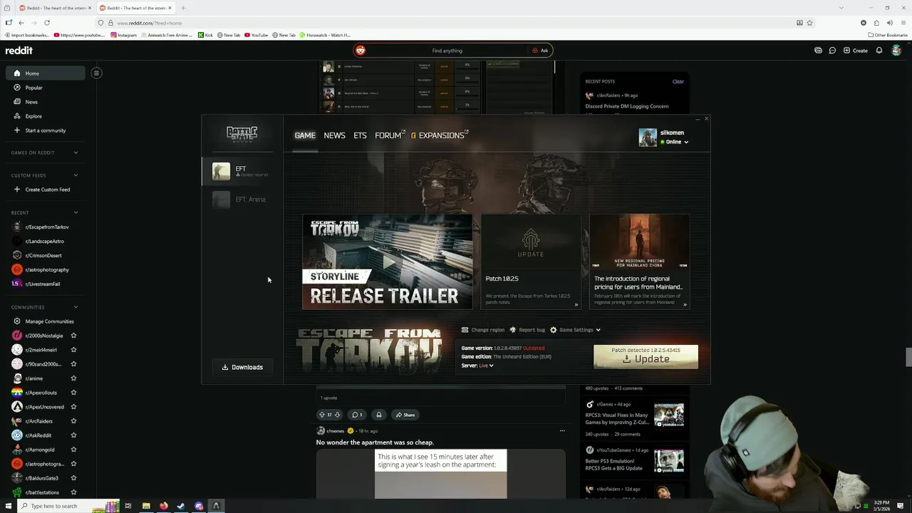Favorite r/anime with star
This screenshot has height=513, width=912.
pos(73,378)
